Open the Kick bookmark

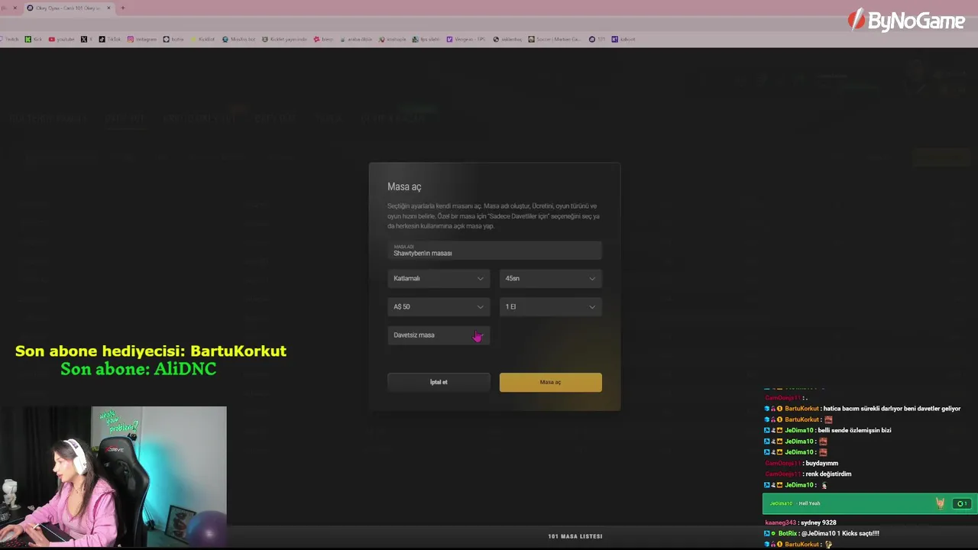point(33,39)
